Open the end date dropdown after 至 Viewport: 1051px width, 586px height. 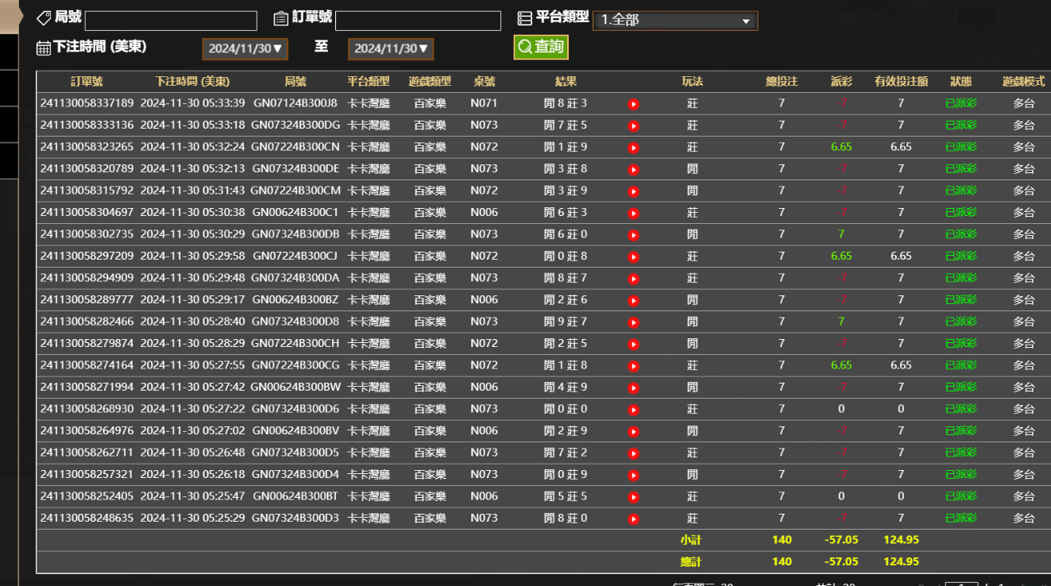coord(391,48)
